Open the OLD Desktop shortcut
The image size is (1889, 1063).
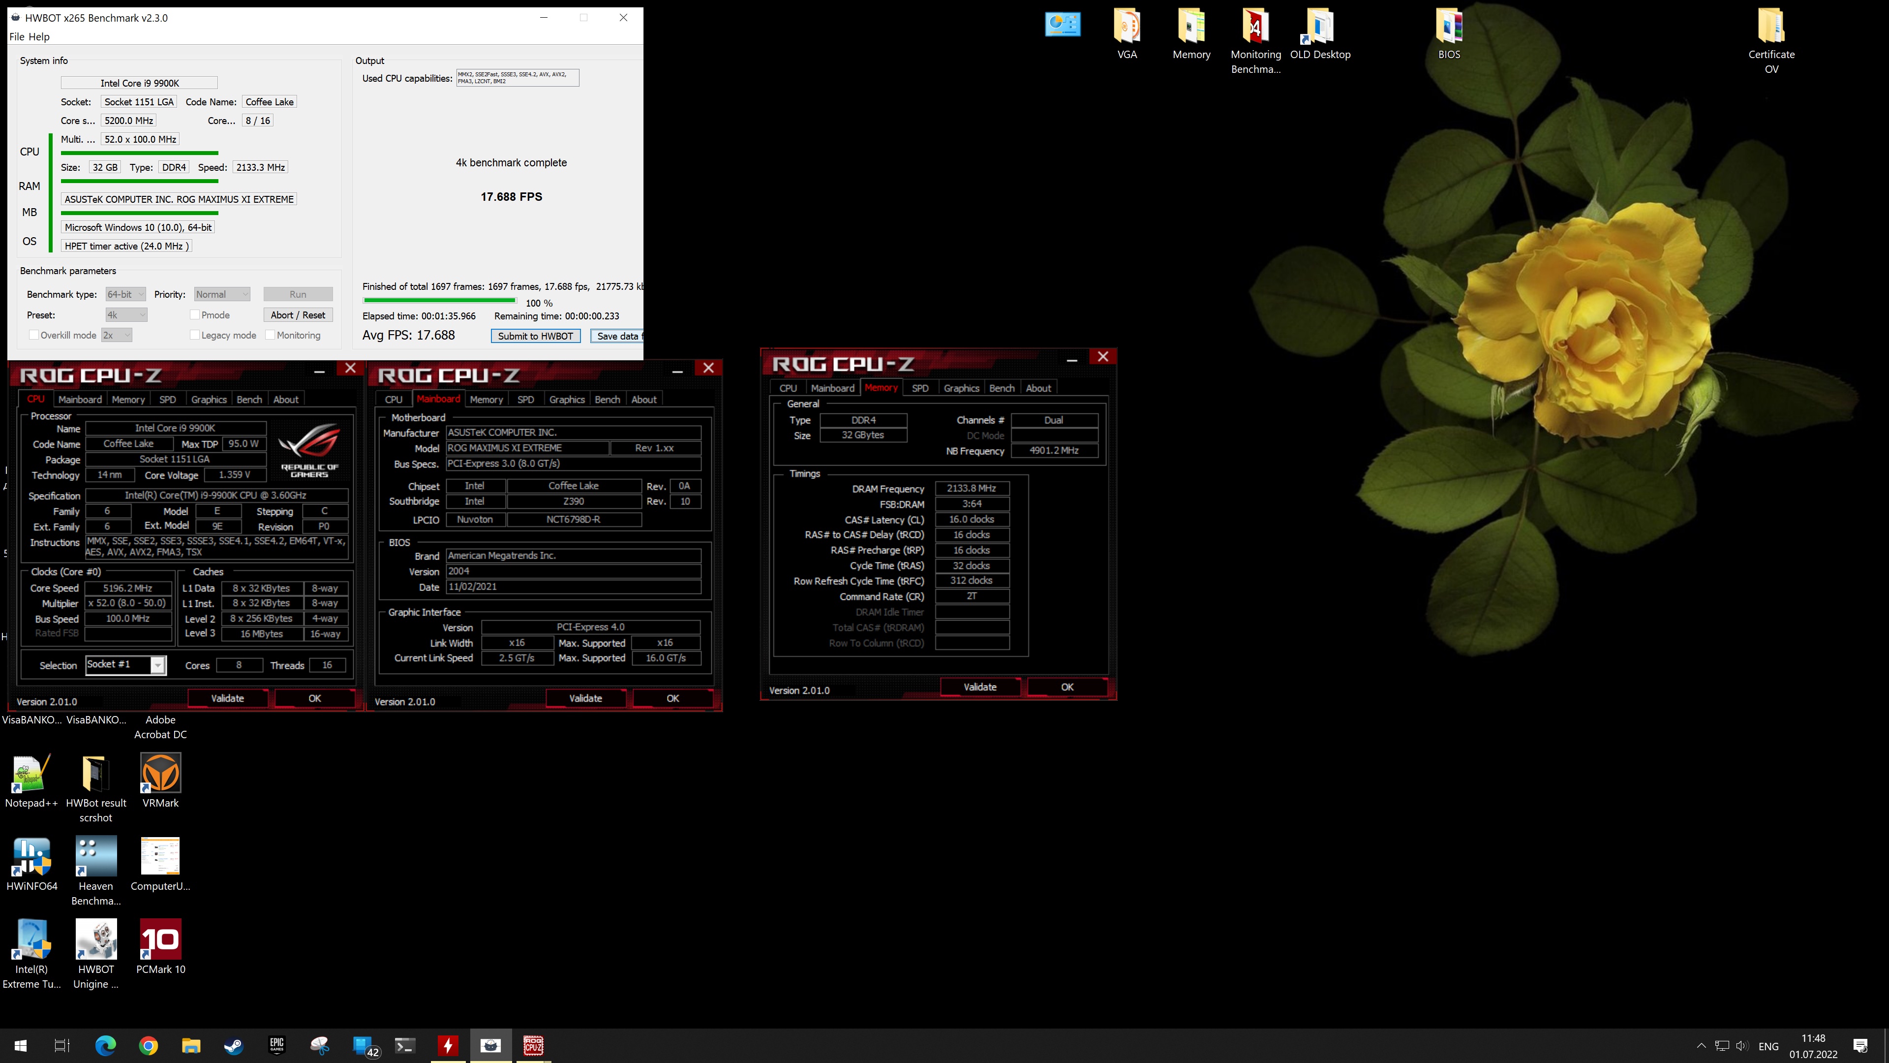coord(1320,34)
